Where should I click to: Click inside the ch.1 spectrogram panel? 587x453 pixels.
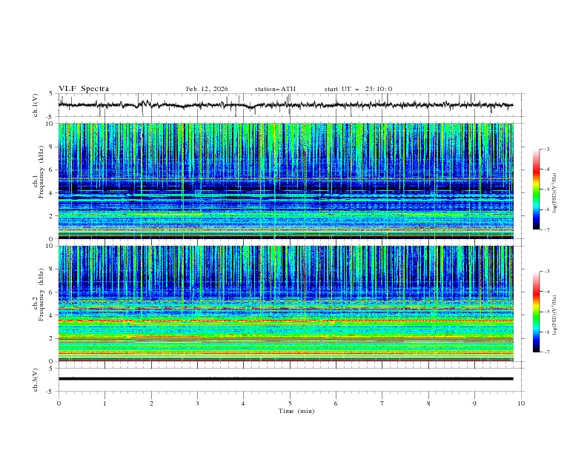(x=285, y=181)
